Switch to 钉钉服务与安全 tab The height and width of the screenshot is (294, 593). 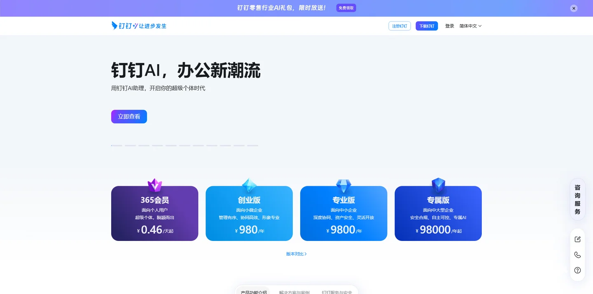[x=337, y=292]
